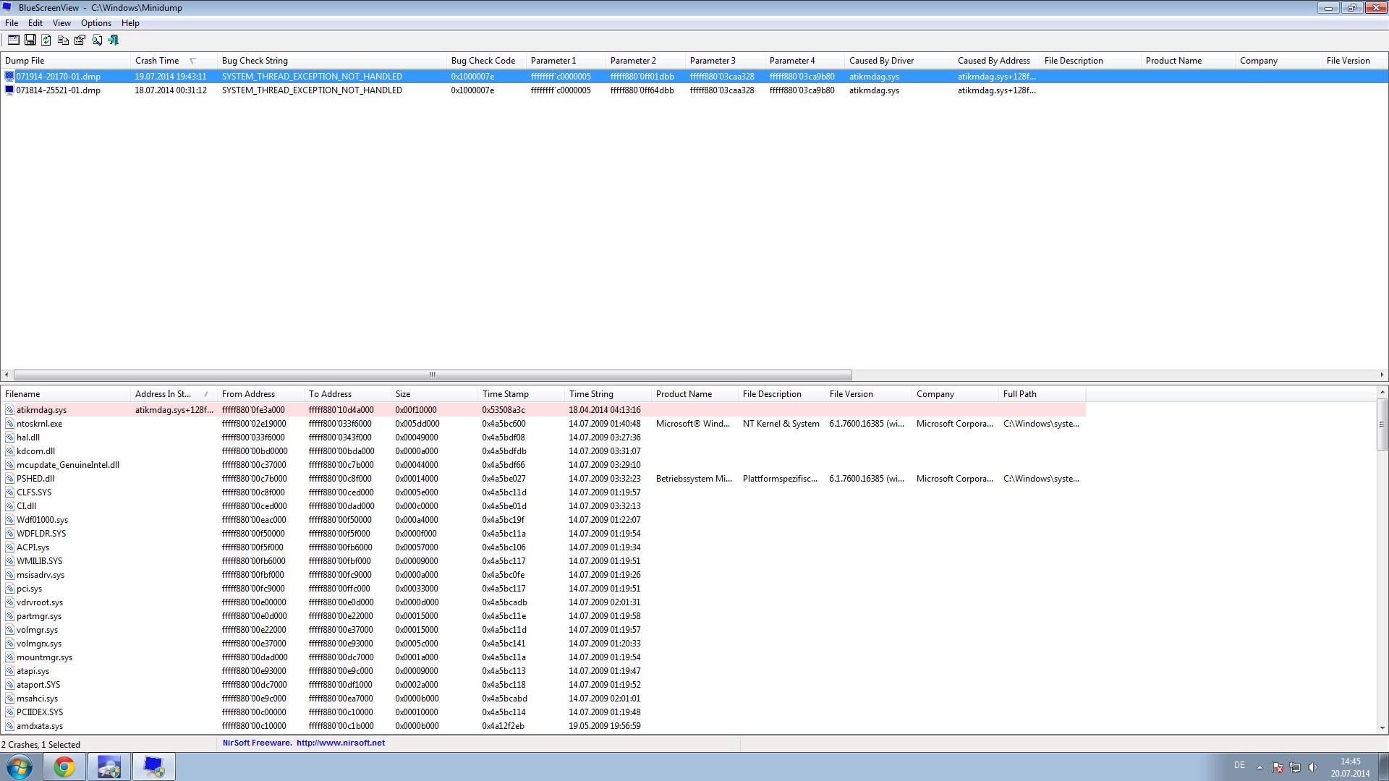1389x781 pixels.
Task: Sort by Address In Stack column header
Action: click(x=163, y=394)
